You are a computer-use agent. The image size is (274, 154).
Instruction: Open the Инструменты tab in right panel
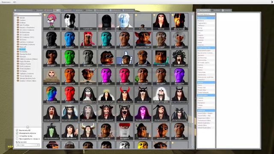click(204, 10)
